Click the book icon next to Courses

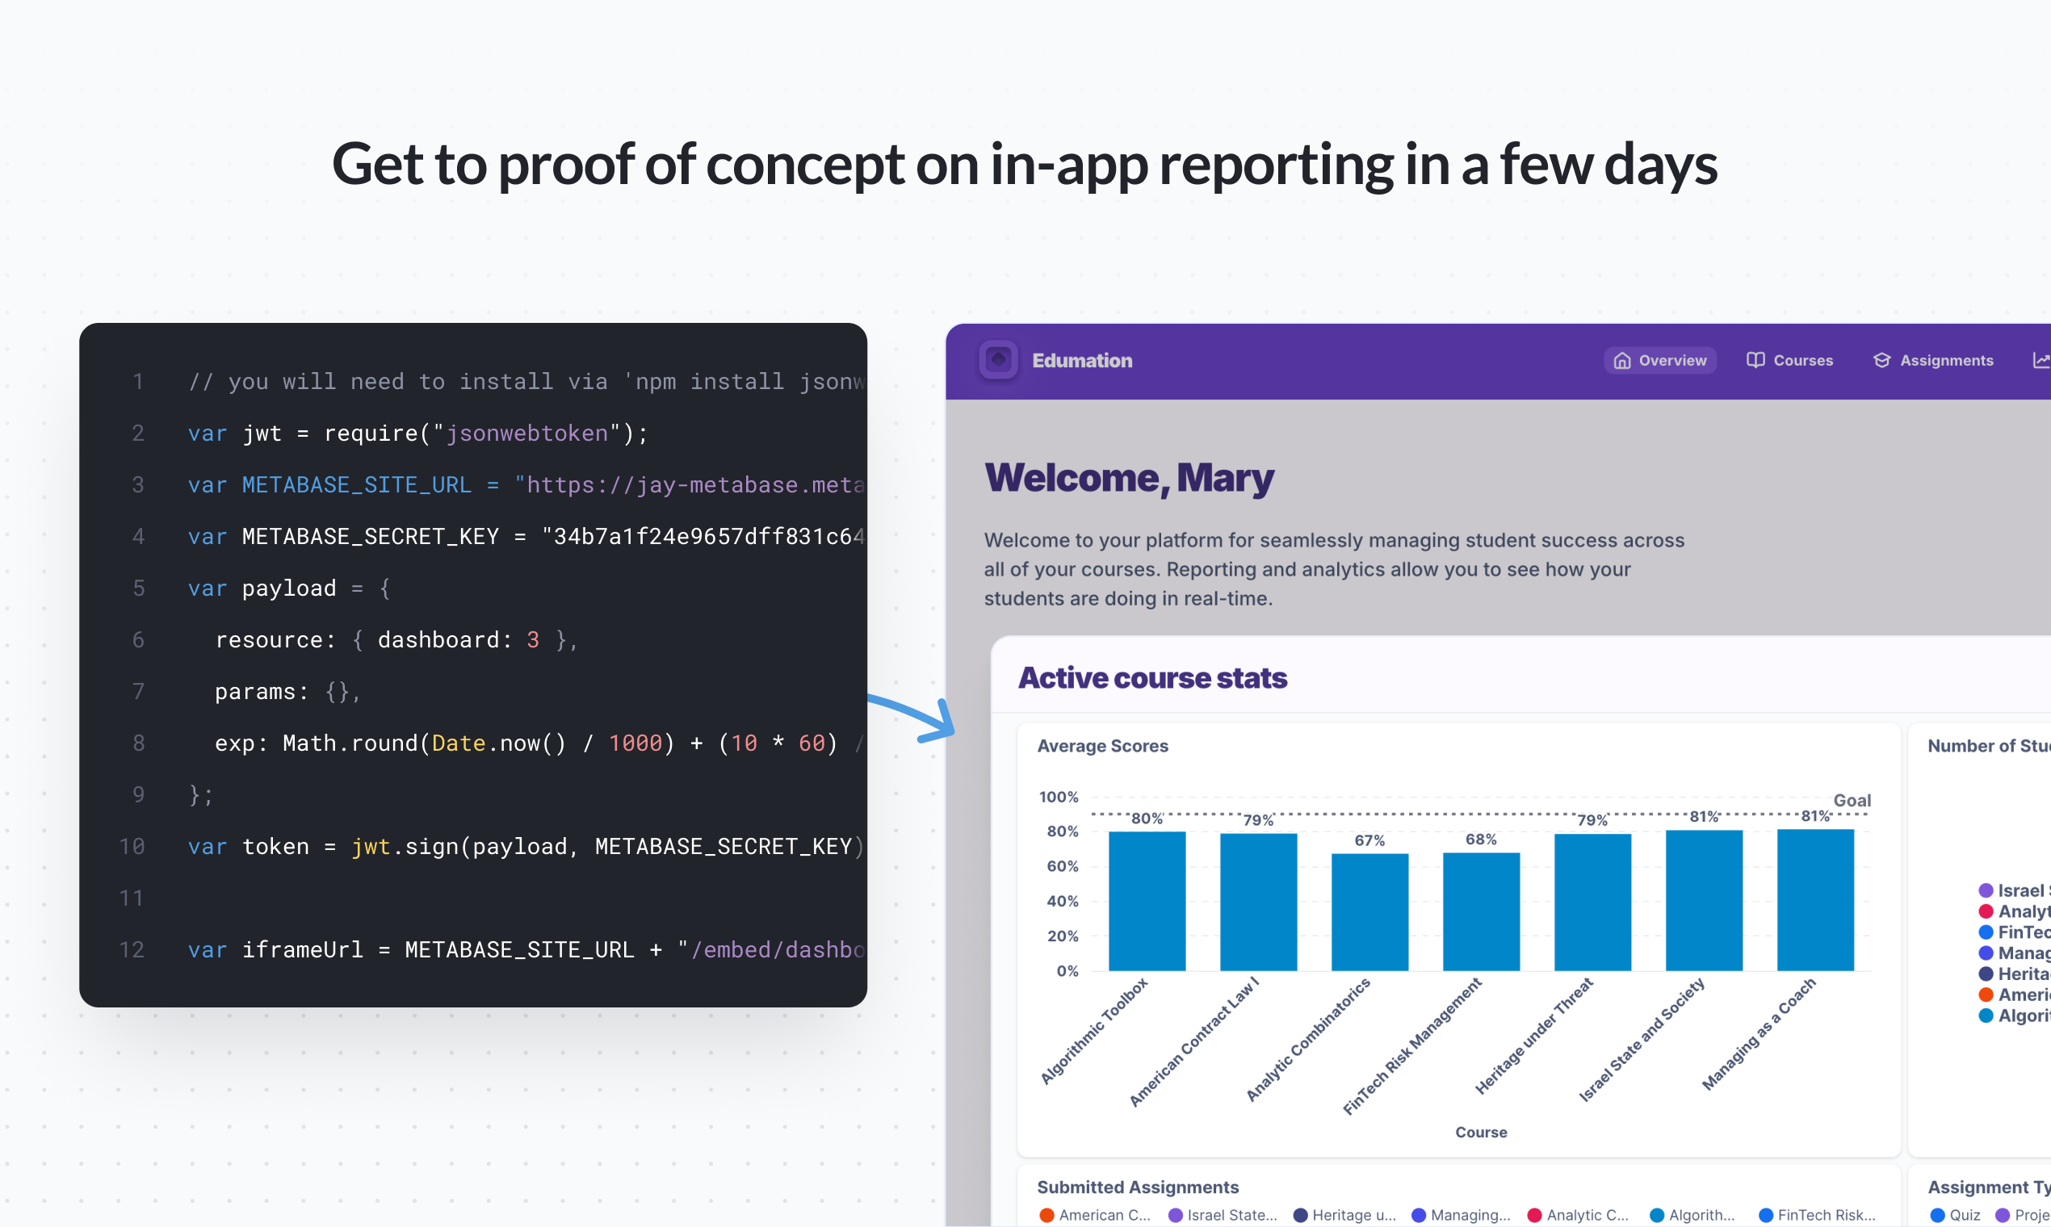[x=1756, y=360]
